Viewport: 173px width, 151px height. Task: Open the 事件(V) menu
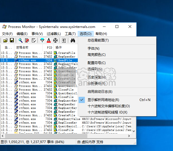coord(37,34)
